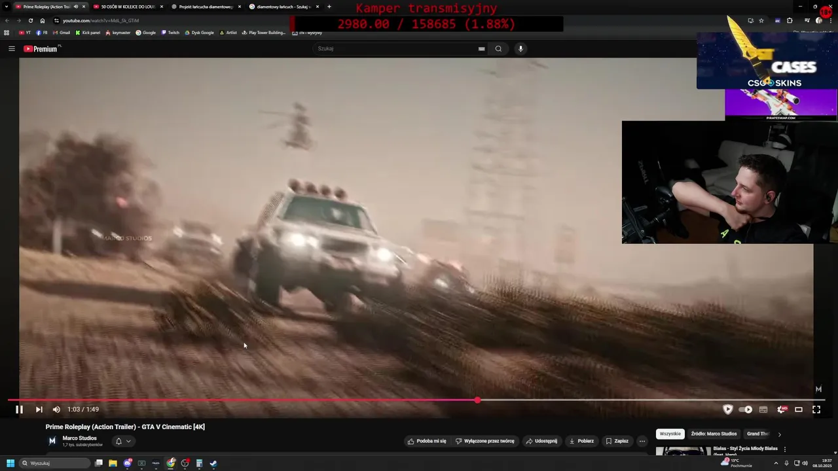This screenshot has height=471, width=838.
Task: Click the Marco Studios channel avatar
Action: point(52,441)
